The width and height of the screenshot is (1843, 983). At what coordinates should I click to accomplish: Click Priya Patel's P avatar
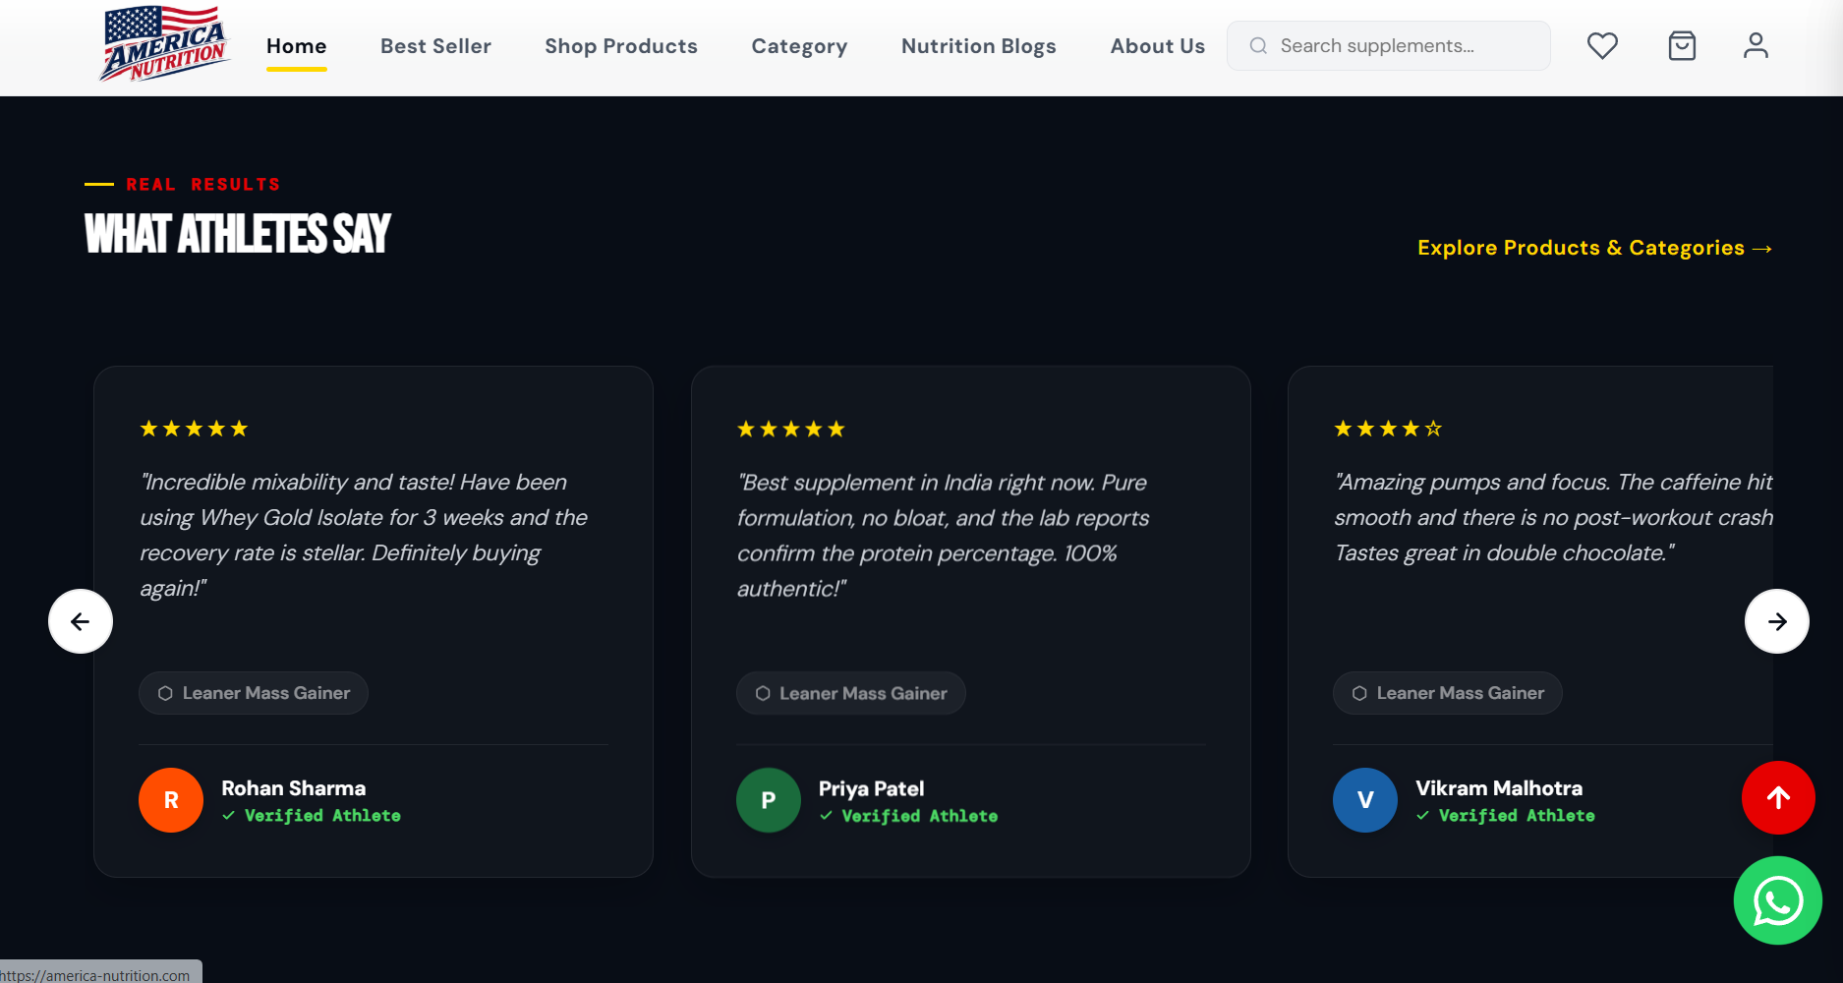tap(769, 800)
